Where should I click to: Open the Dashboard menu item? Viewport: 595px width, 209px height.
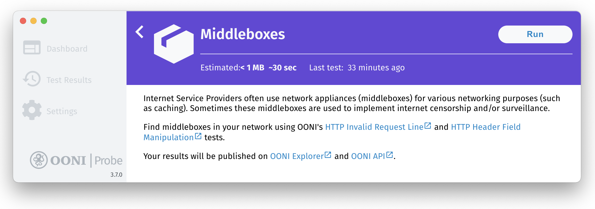(67, 49)
